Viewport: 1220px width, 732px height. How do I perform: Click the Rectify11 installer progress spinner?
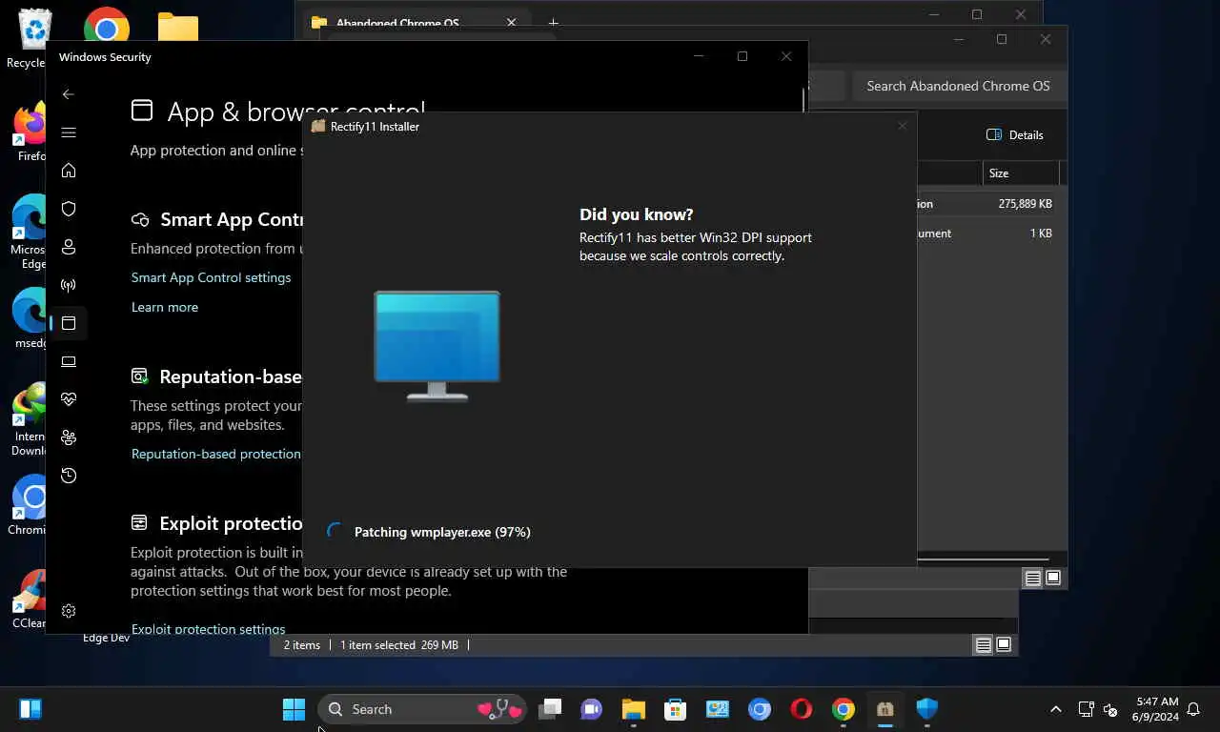(335, 531)
